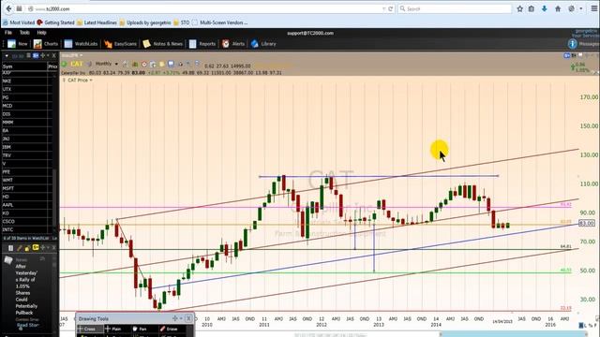This screenshot has width=600, height=337.
Task: Open EasyScans from the toolbar
Action: point(120,44)
